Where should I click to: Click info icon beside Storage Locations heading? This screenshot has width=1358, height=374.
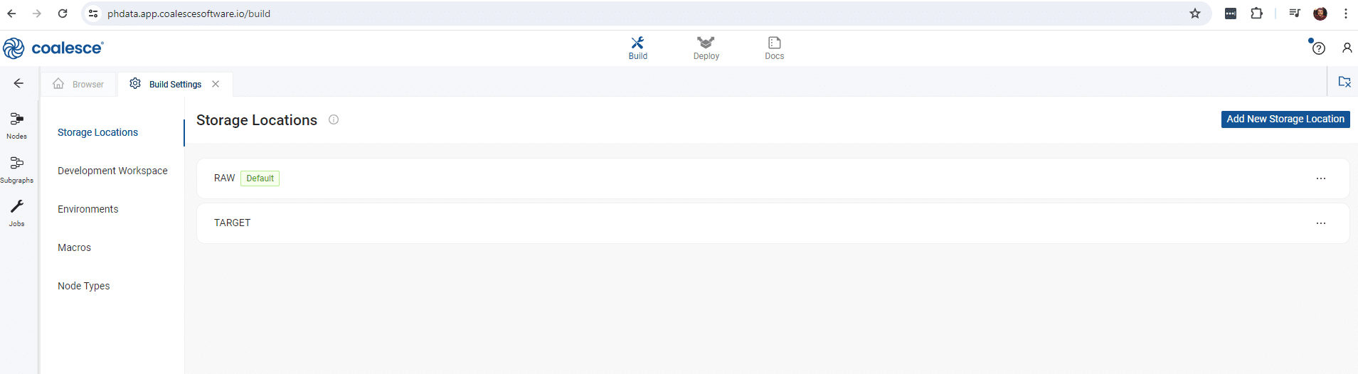point(334,119)
